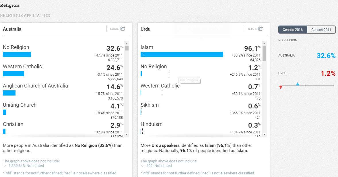Select Sikhism row in Urdu list

[149, 105]
